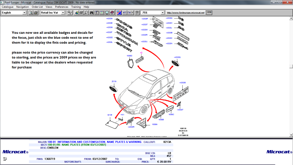
Task: Click callout code 42528N in diagram
Action: click(x=169, y=44)
